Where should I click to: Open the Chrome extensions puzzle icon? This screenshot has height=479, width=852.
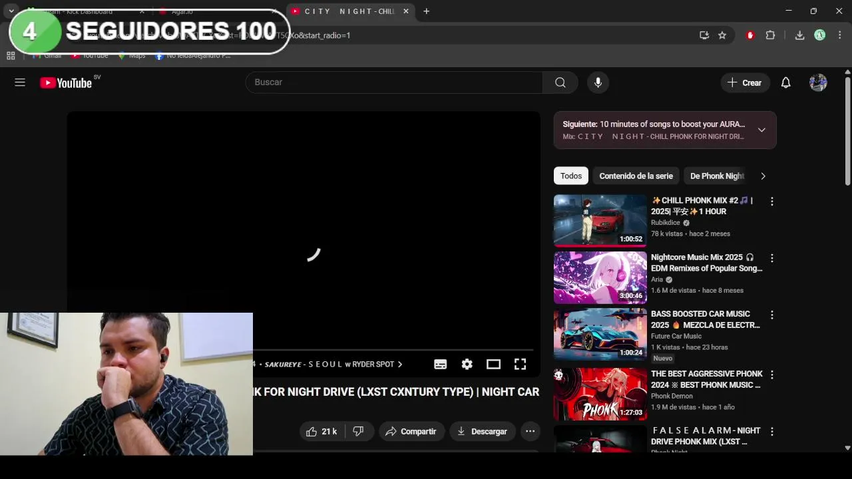tap(770, 35)
